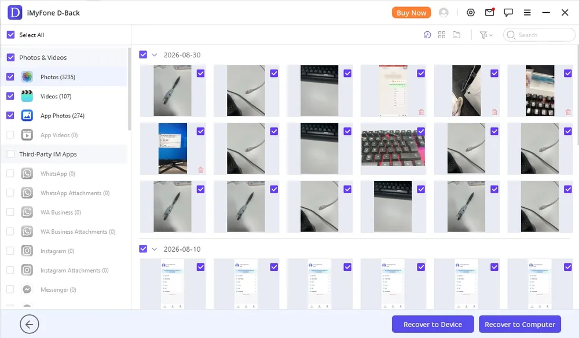This screenshot has width=579, height=338.
Task: Uncheck the pink keyboard photo checkbox
Action: [421, 131]
